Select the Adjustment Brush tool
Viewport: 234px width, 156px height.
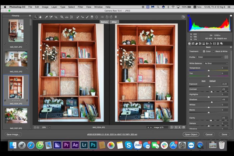87,17
